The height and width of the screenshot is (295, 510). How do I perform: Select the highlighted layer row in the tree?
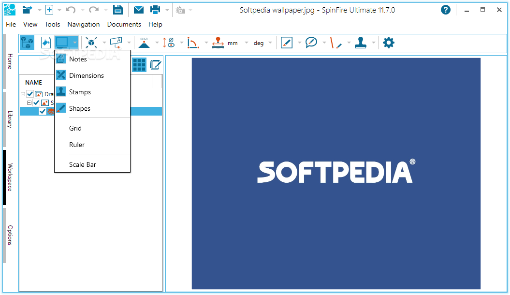point(91,111)
